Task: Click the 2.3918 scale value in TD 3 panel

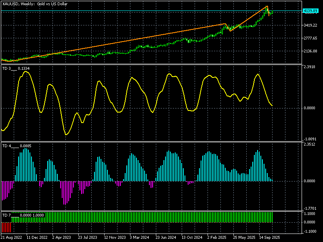Action: point(309,67)
